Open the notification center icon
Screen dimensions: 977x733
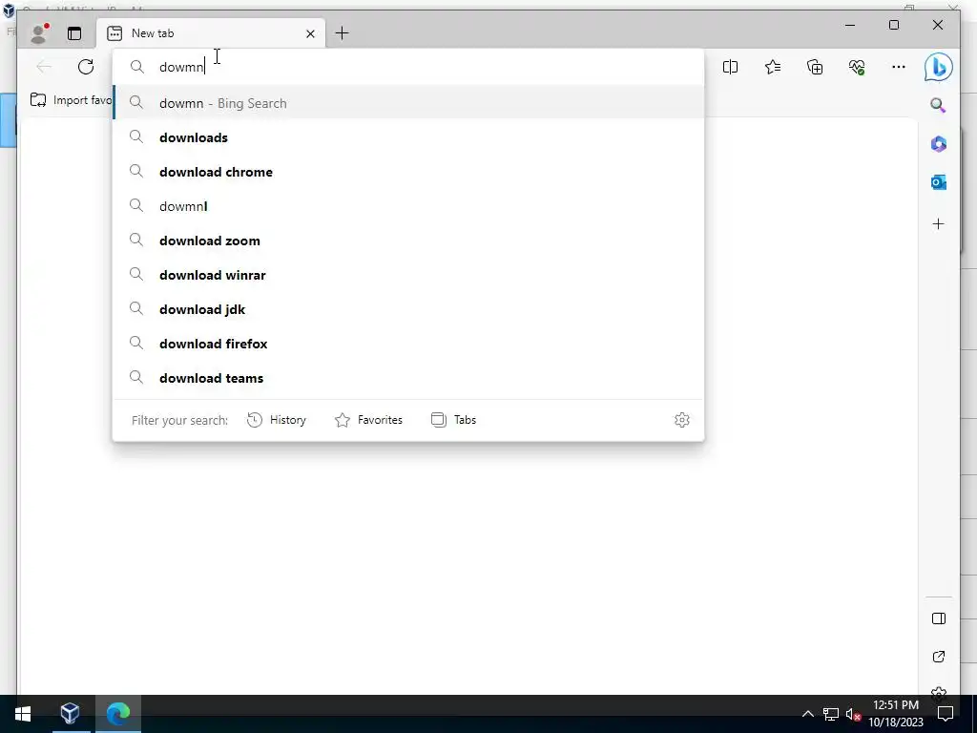[x=946, y=714]
